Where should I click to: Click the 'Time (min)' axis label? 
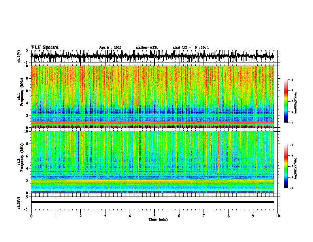[158, 219]
